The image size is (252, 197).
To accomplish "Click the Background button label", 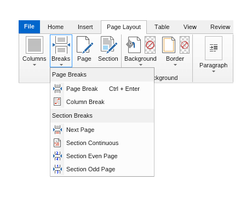I will (140, 59).
